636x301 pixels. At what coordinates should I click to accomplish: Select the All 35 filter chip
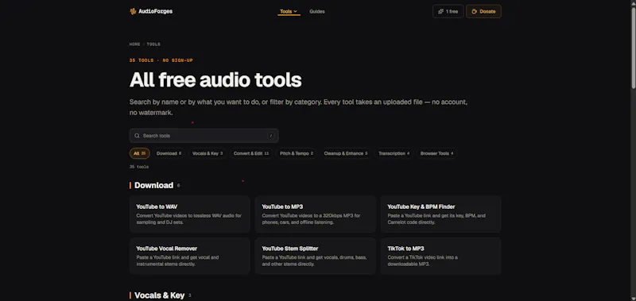tap(140, 153)
